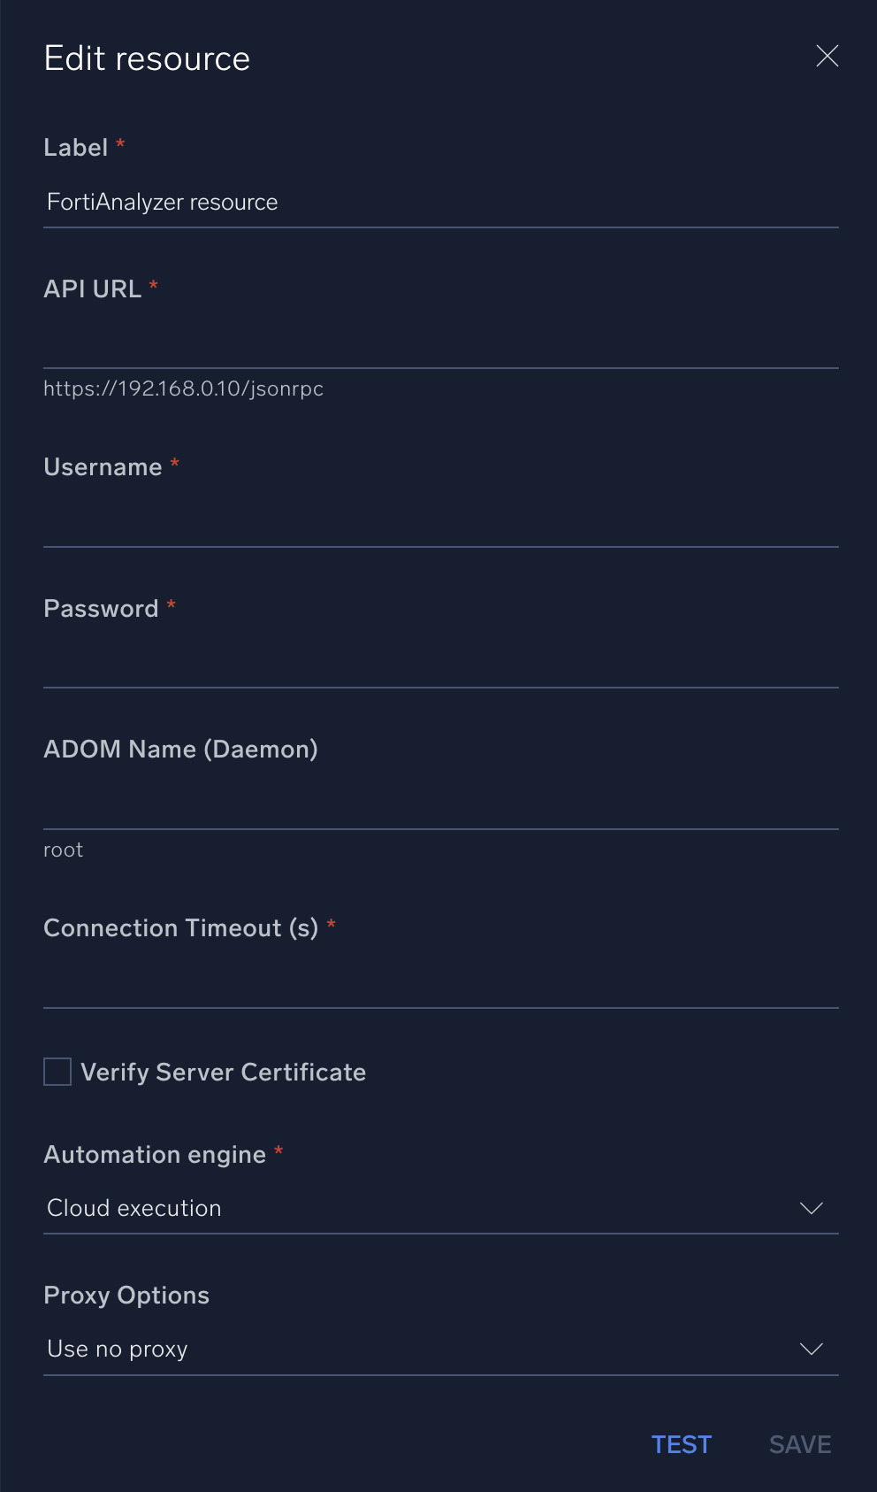Select the Label input containing FortiAnalyzer resource
877x1492 pixels.
442,202
